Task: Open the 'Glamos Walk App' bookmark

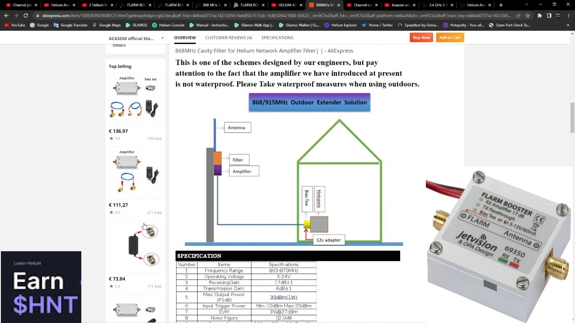Action: point(254,25)
